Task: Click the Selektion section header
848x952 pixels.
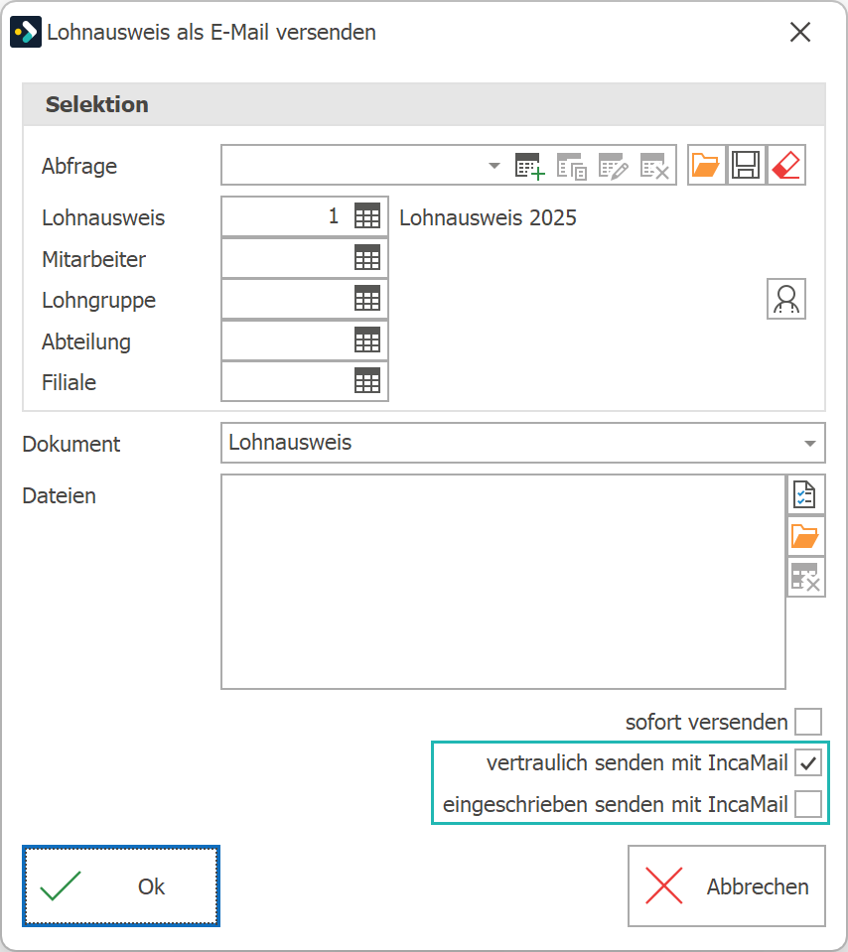Action: pyautogui.click(x=423, y=104)
